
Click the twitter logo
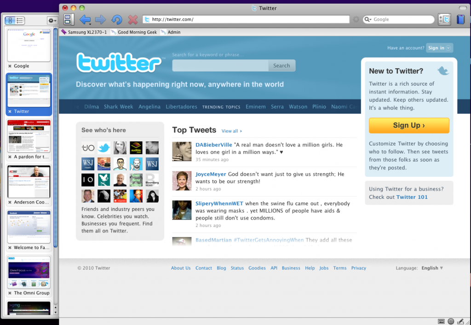pos(119,63)
